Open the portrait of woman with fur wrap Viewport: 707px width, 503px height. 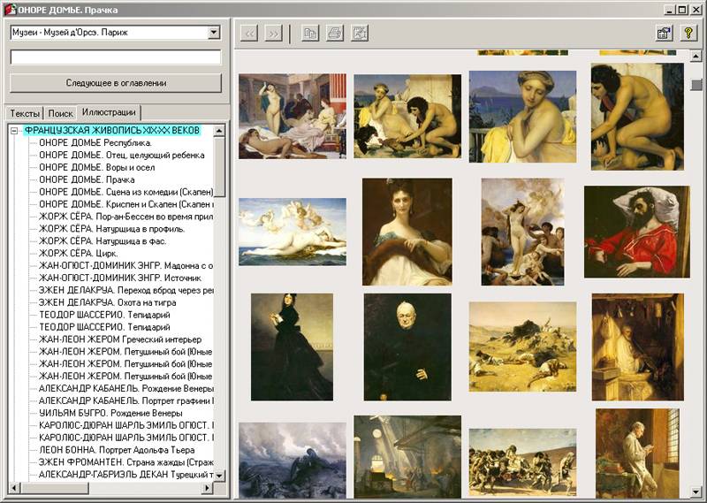click(x=407, y=232)
